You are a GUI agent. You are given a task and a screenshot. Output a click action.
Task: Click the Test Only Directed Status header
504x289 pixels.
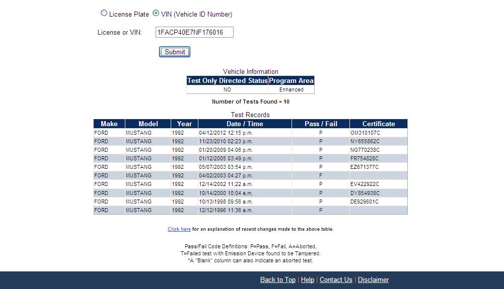pos(227,80)
